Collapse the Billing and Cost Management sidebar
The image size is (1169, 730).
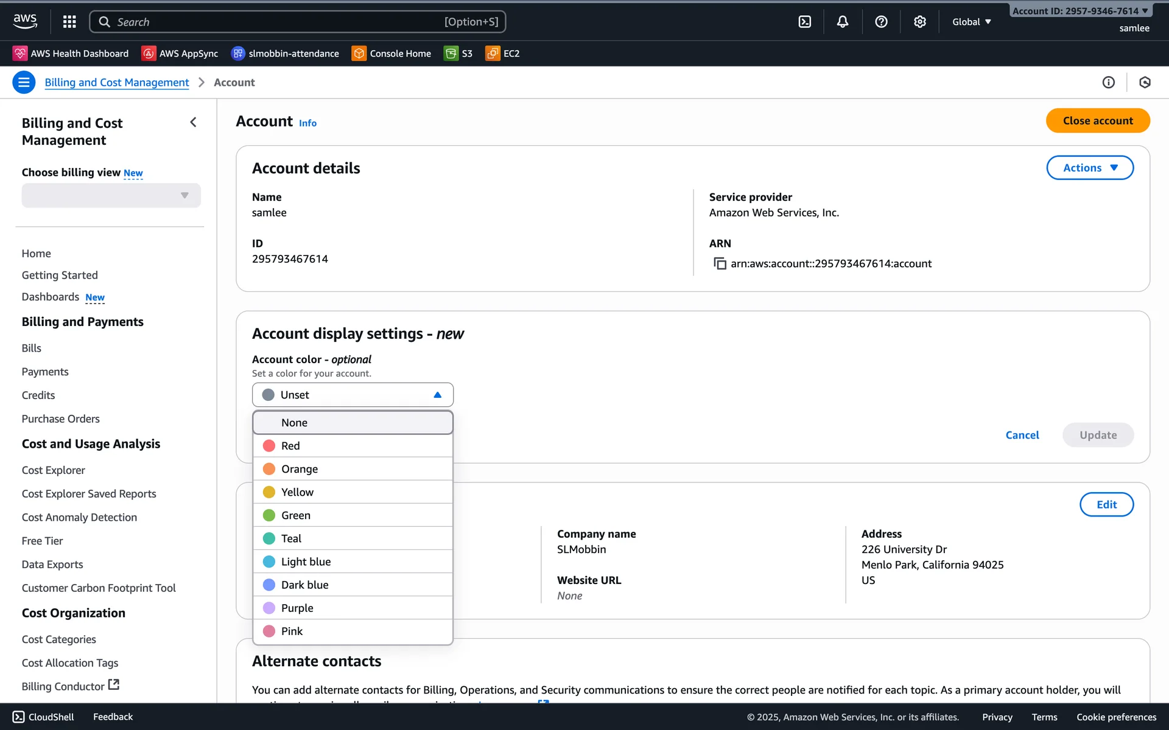pos(193,122)
